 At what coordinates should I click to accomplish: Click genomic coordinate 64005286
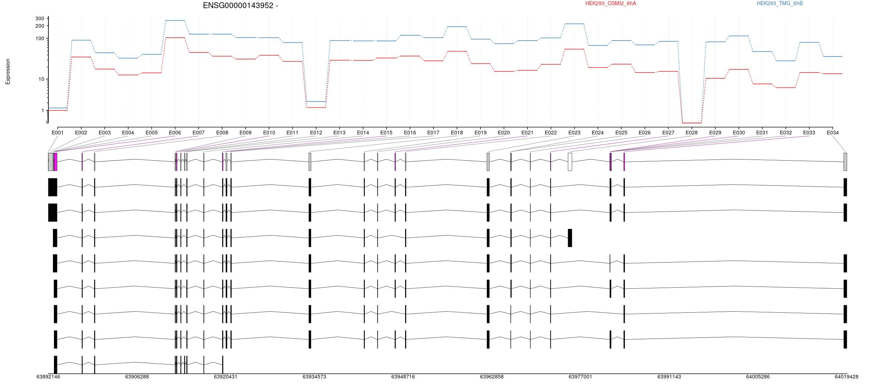(x=758, y=377)
